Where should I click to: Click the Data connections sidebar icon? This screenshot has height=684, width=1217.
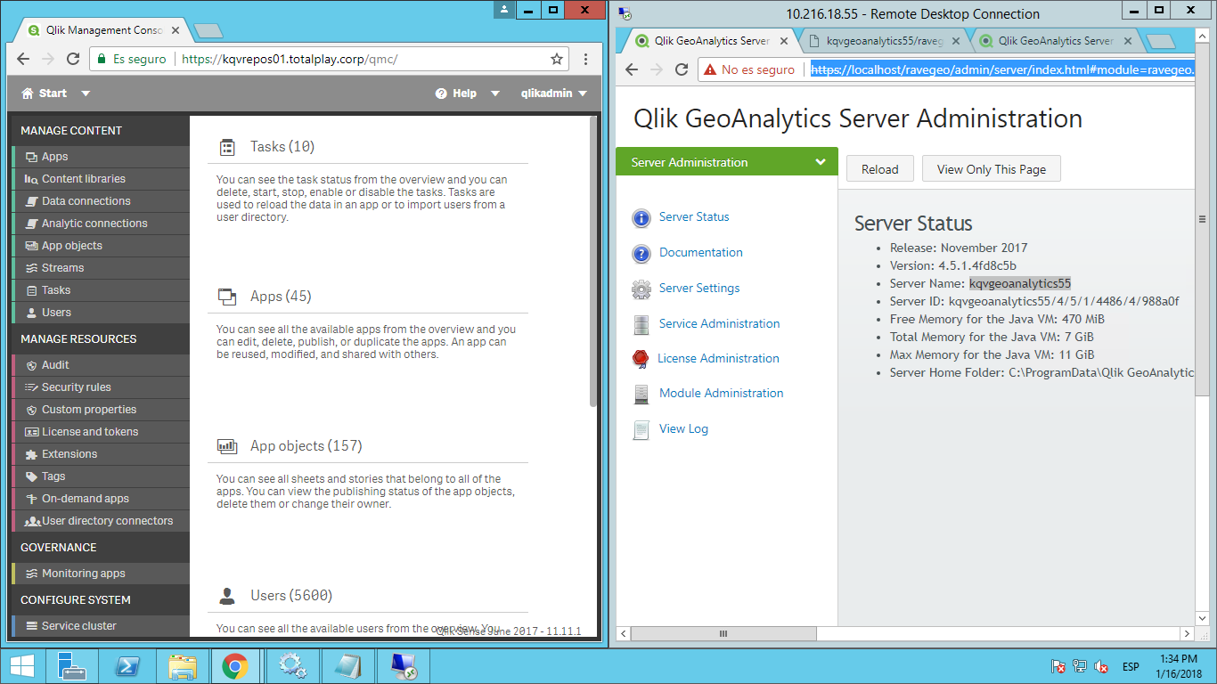tap(31, 201)
